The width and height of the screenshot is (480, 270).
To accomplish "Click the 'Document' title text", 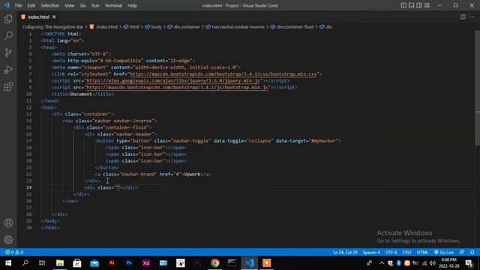I will point(81,94).
